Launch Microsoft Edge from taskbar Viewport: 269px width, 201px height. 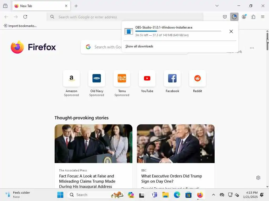point(177,195)
